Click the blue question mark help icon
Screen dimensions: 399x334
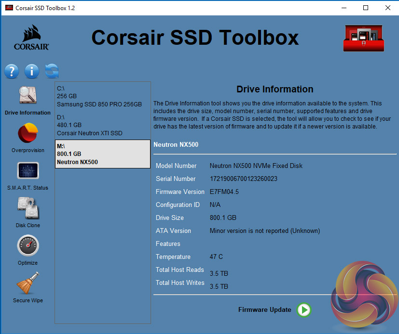12,71
